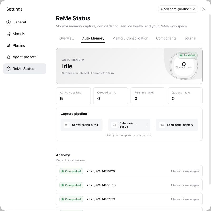This screenshot has width=211, height=211.
Task: Click the 02 Submission queue pipeline step
Action: click(129, 125)
